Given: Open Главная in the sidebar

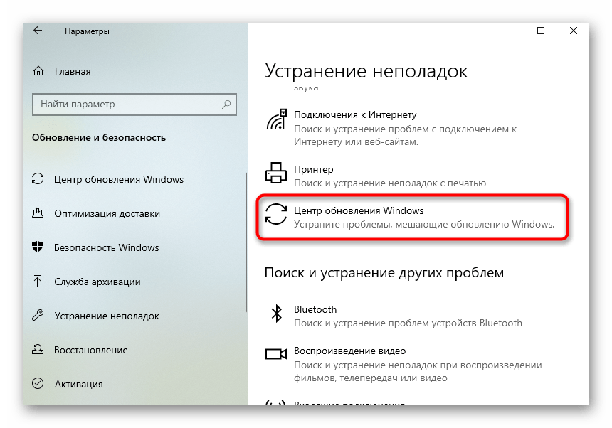Looking at the screenshot, I should 73,71.
